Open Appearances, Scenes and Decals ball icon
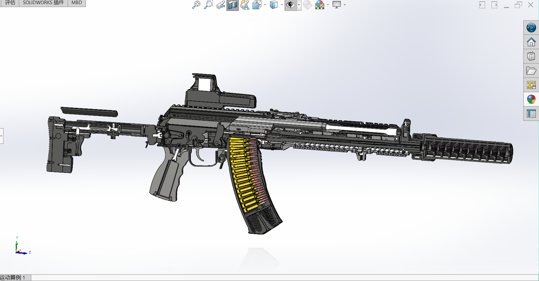 point(531,99)
